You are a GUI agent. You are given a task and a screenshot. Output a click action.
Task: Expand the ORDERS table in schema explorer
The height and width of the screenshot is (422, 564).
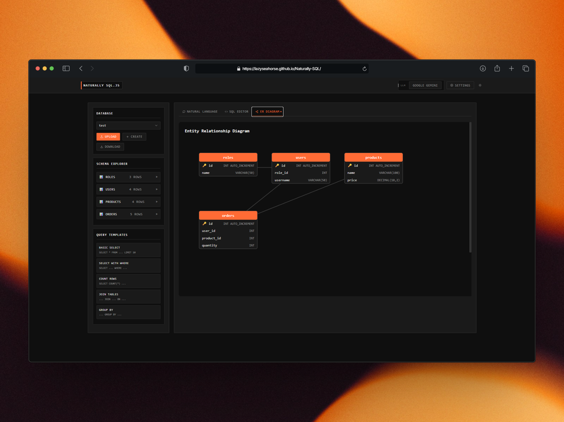128,214
